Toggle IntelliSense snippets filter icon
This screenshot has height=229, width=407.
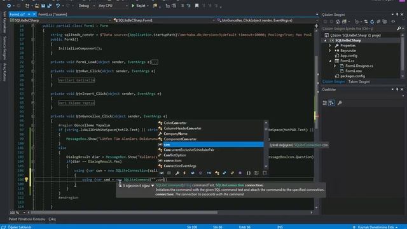point(265,173)
